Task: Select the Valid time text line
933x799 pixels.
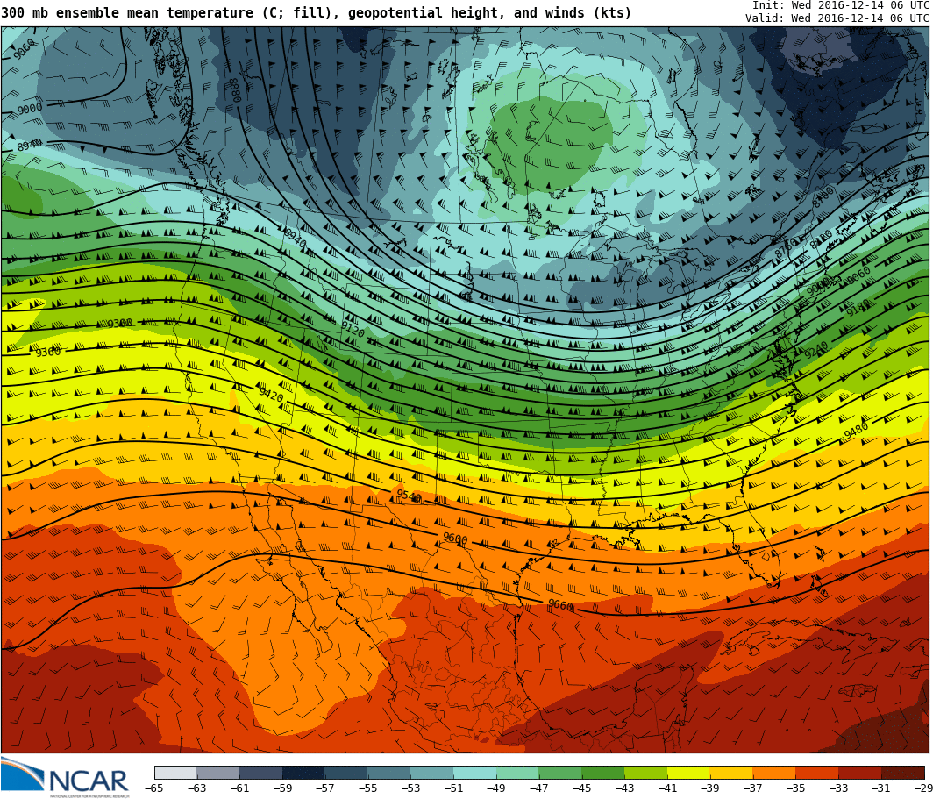Action: (837, 18)
